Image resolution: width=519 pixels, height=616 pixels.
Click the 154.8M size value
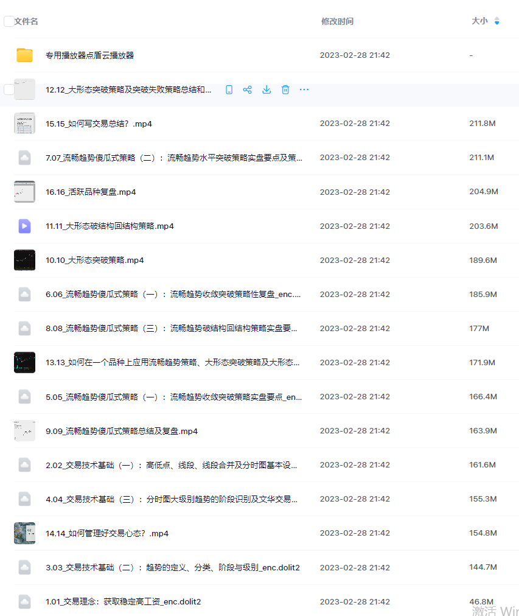coord(483,533)
